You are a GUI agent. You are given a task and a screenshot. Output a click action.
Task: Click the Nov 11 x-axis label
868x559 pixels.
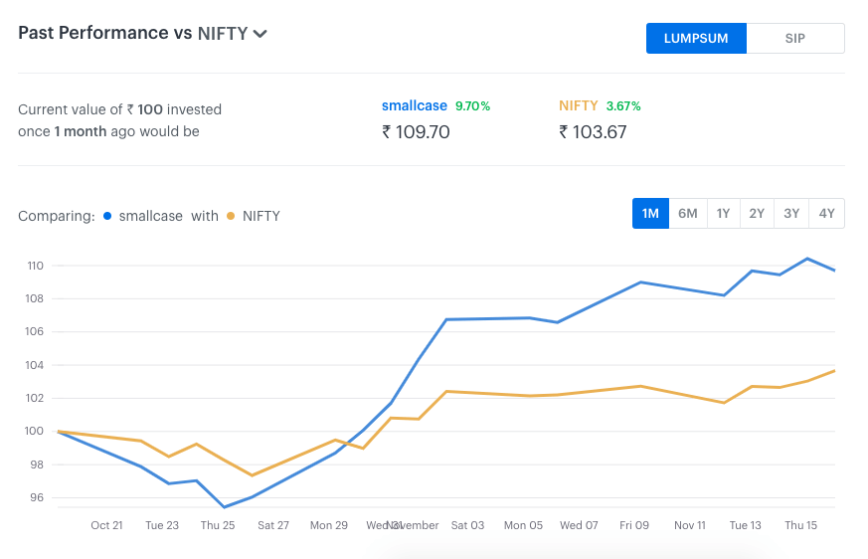(690, 525)
